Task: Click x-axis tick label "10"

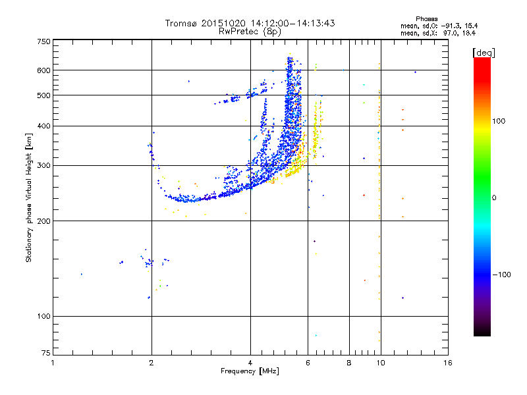Action: 381,363
